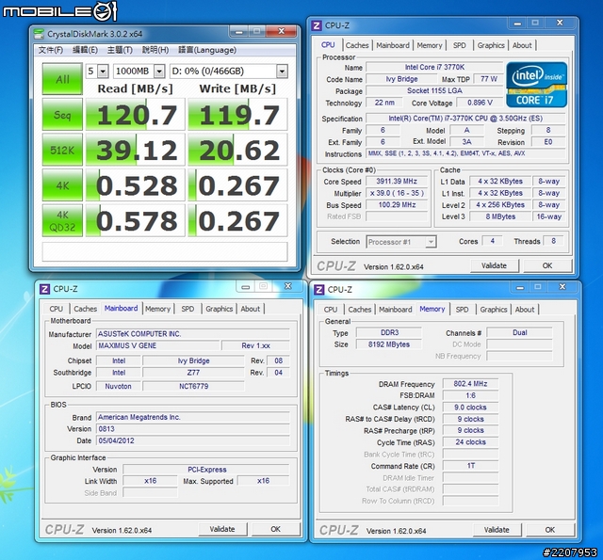Screen dimensions: 603x560
Task: Click the 512K read result 39.12
Action: pyautogui.click(x=135, y=151)
